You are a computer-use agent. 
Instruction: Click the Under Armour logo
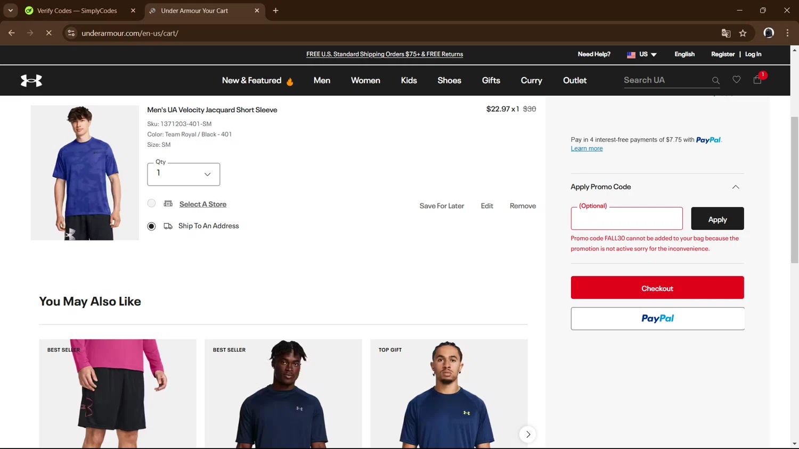[31, 80]
